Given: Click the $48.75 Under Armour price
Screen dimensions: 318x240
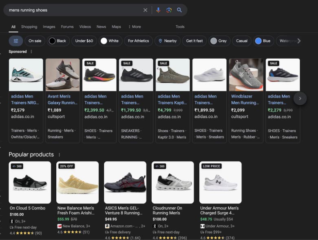Looking at the screenshot, I should 206,219.
